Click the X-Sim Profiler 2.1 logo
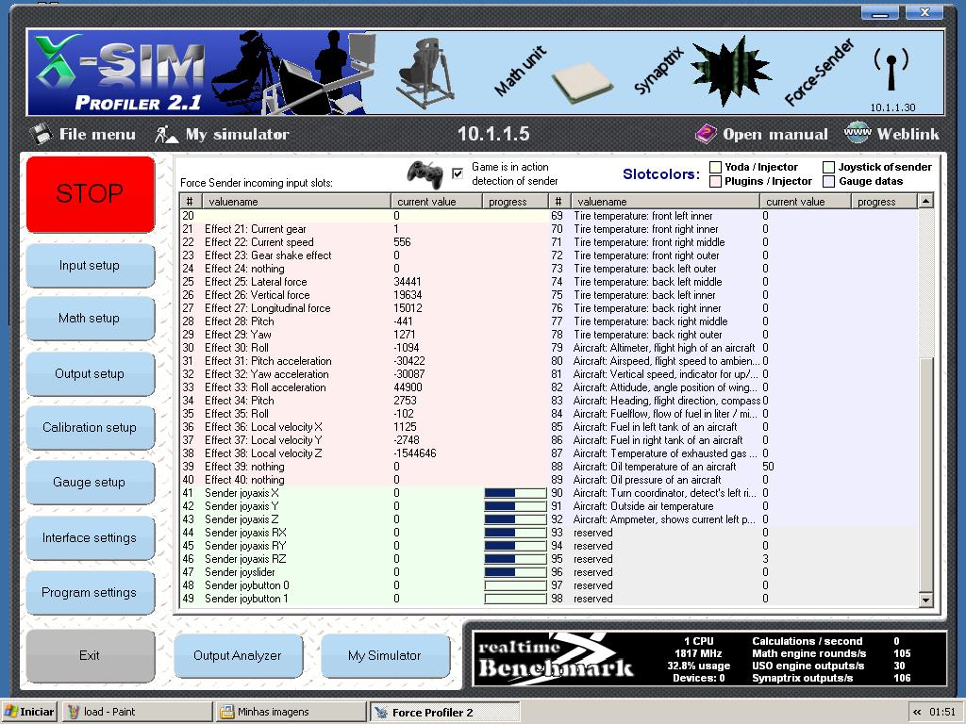 pos(120,73)
